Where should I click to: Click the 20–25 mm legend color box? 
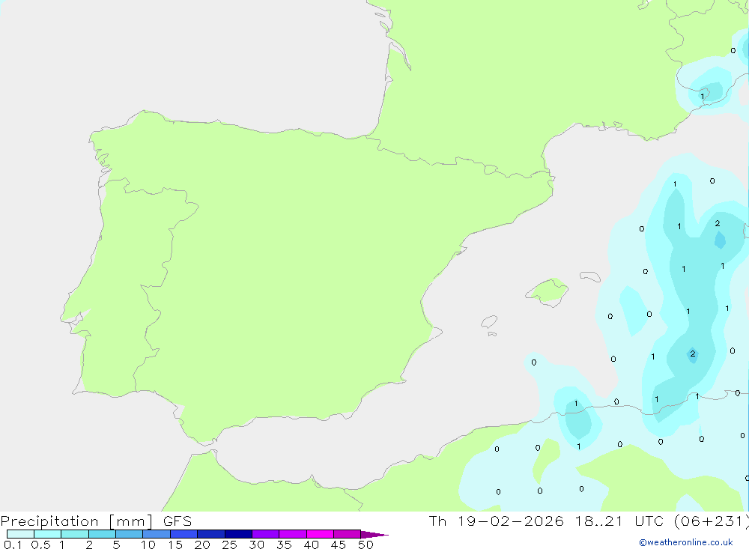pyautogui.click(x=211, y=534)
